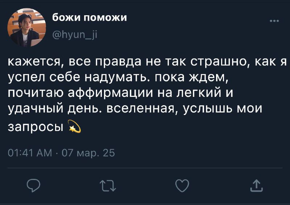Click the word вселенная in tweet
Screen dimensions: 290x205
click(x=141, y=108)
